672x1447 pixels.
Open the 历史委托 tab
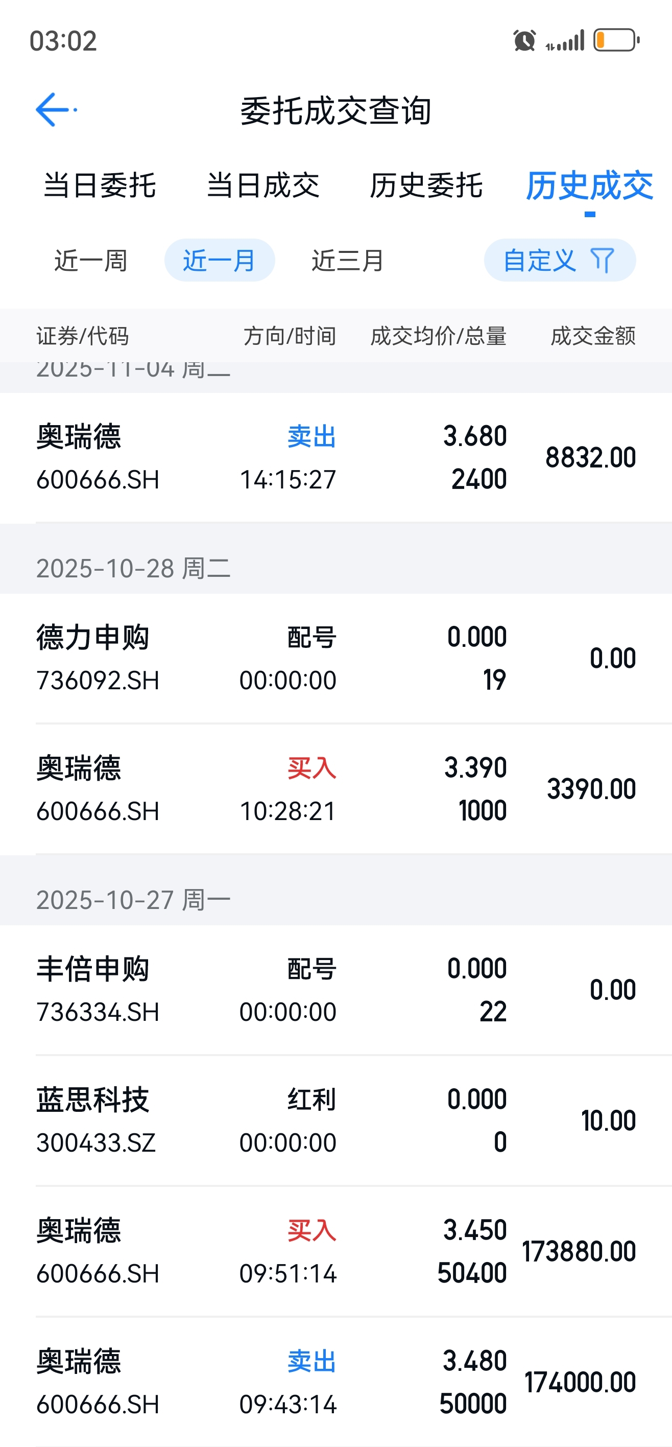point(426,186)
